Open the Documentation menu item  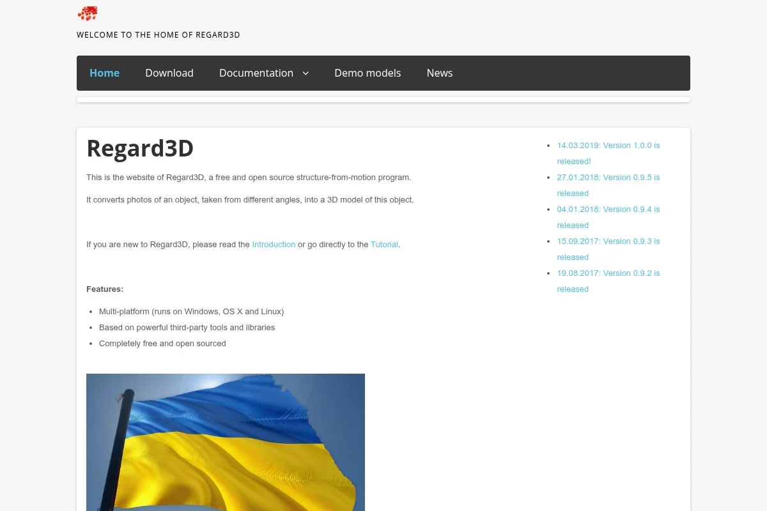click(256, 73)
